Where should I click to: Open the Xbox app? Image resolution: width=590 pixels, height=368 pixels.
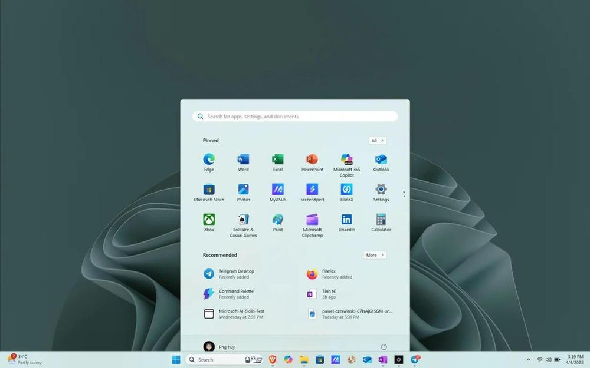tap(209, 223)
